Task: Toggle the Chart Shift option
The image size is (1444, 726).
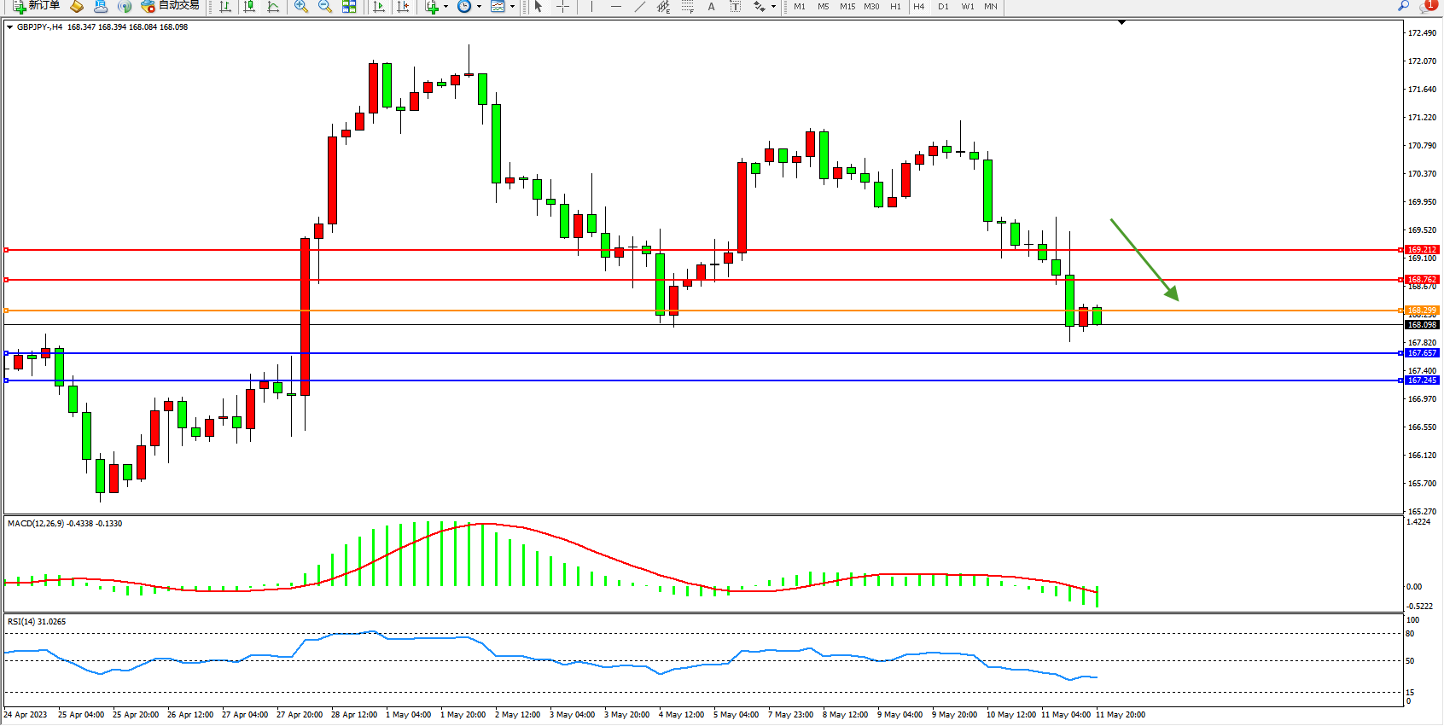Action: click(404, 6)
